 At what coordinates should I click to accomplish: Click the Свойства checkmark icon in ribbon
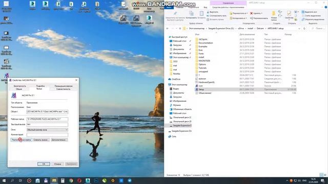point(289,14)
